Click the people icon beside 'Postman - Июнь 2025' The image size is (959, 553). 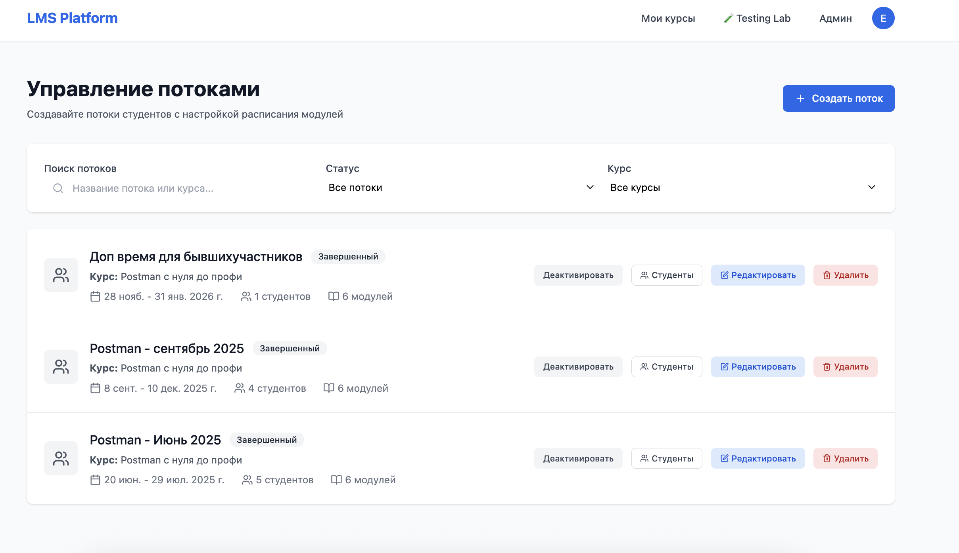coord(61,458)
